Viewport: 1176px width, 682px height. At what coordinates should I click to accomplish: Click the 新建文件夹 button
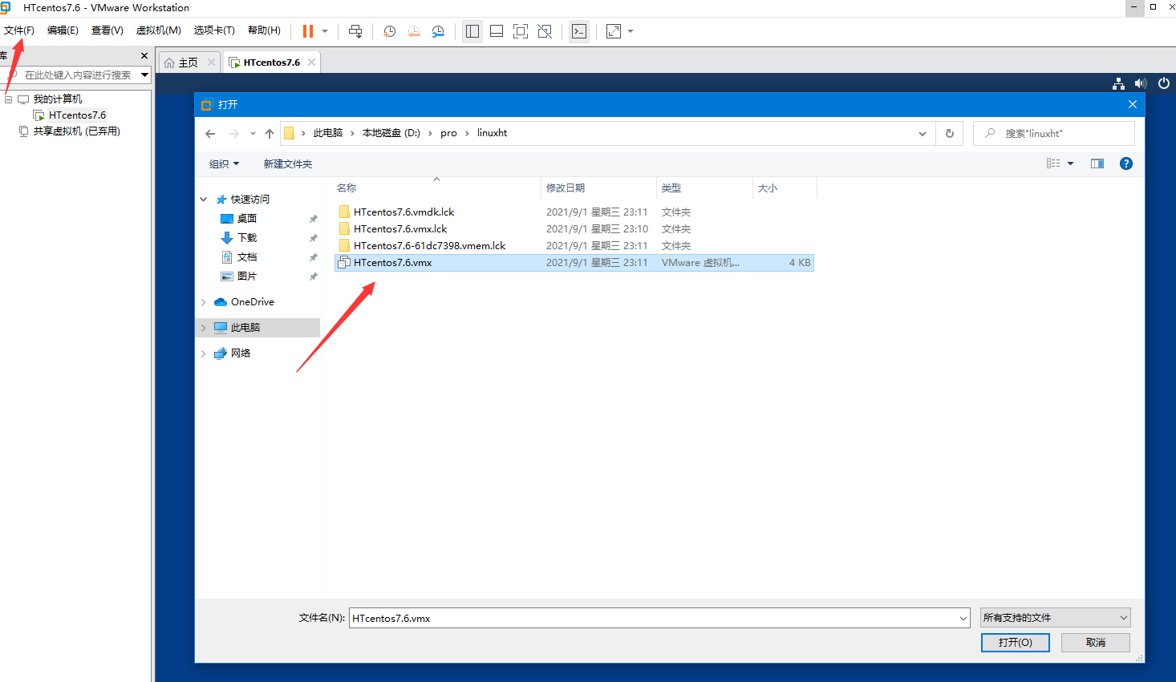(x=288, y=163)
